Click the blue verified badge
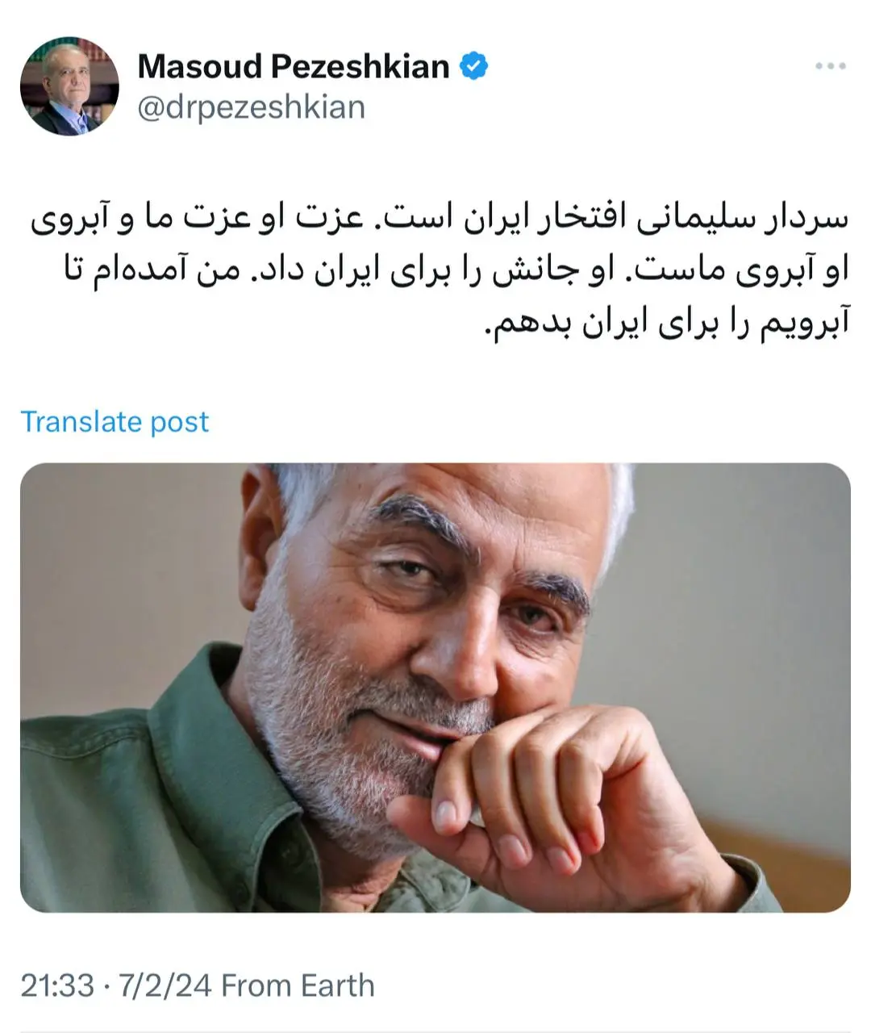Image resolution: width=871 pixels, height=1033 pixels. click(474, 66)
